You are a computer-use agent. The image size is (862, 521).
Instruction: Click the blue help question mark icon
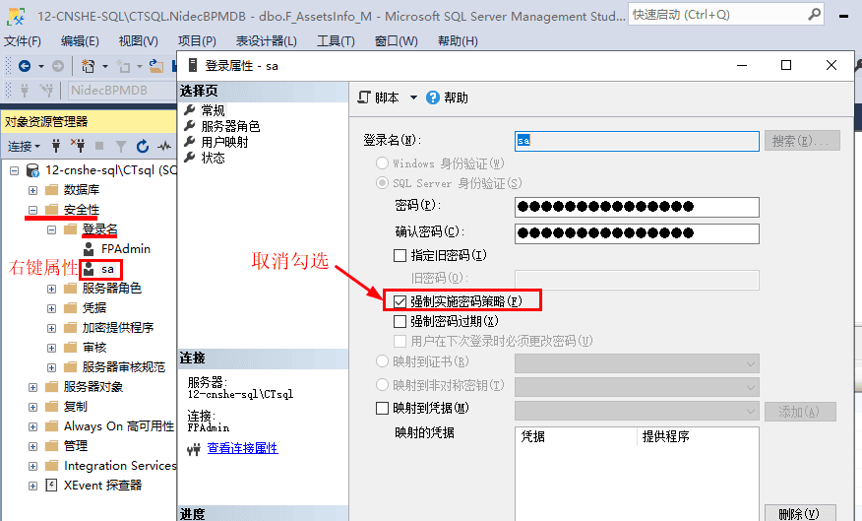point(433,98)
